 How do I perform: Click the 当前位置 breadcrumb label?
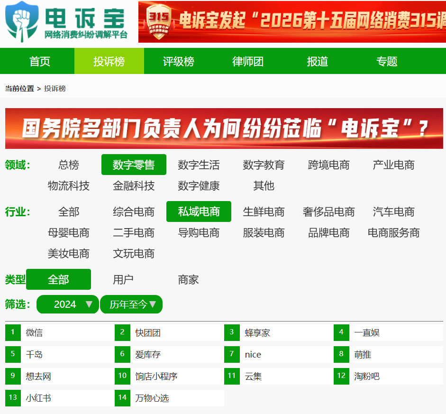19,89
